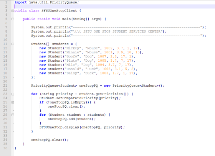
Task: Click the 'public static void' keywords
Action: [41, 19]
